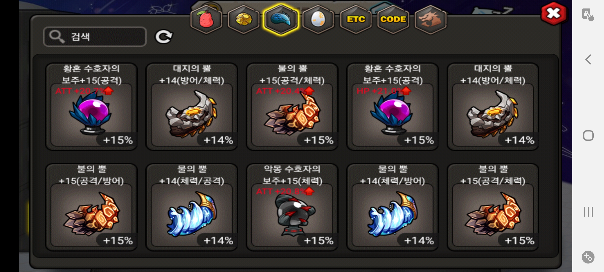Open the dragon head category tab
The width and height of the screenshot is (604, 272).
click(x=430, y=20)
